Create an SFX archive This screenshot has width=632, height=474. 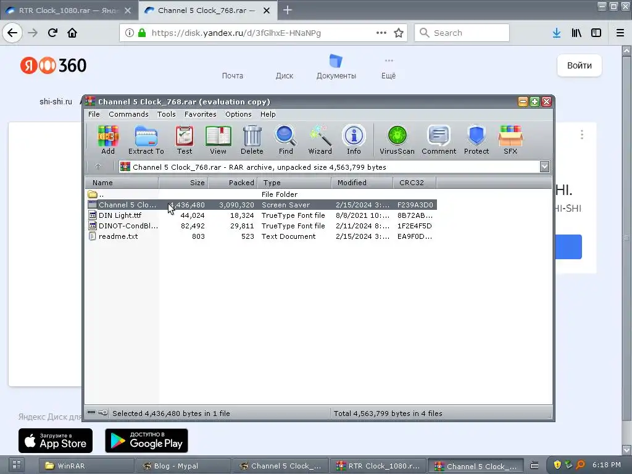pyautogui.click(x=510, y=140)
